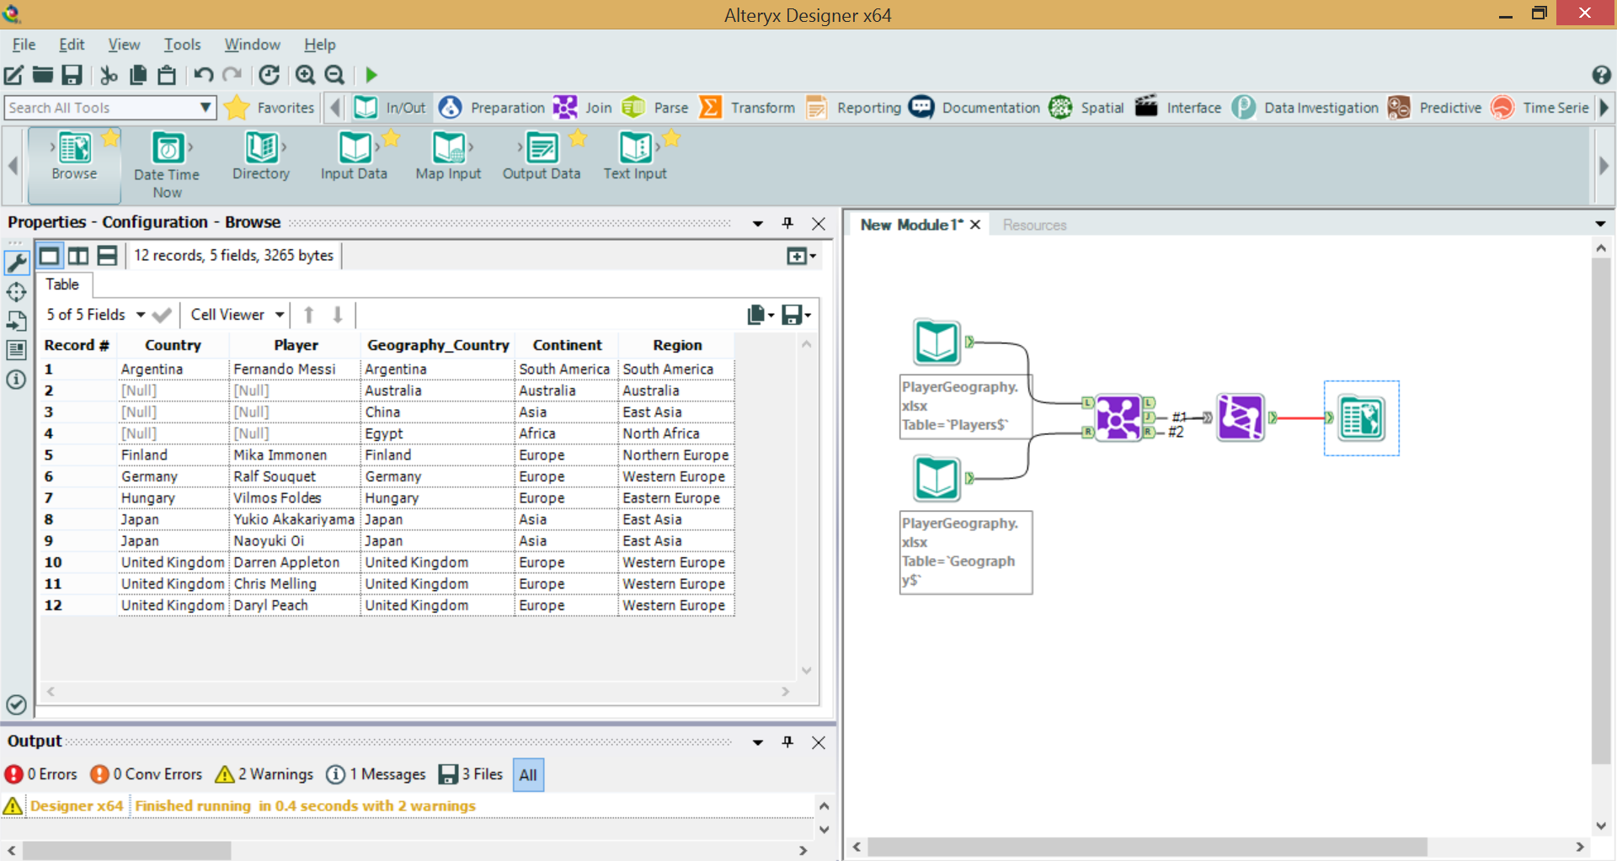This screenshot has height=861, width=1617.
Task: Toggle the Files filter in Output
Action: pyautogui.click(x=472, y=774)
